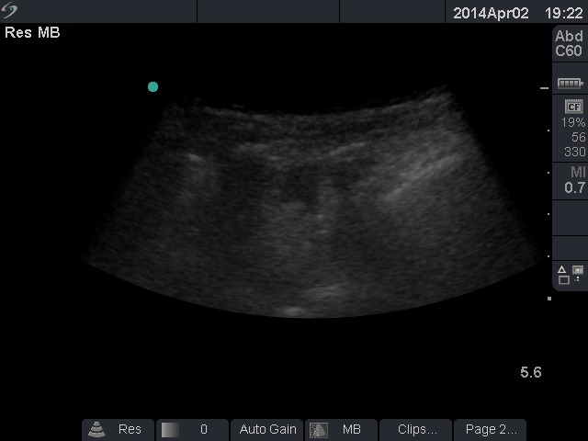The width and height of the screenshot is (588, 441).
Task: Click the dynamic range 0 button
Action: 192,430
